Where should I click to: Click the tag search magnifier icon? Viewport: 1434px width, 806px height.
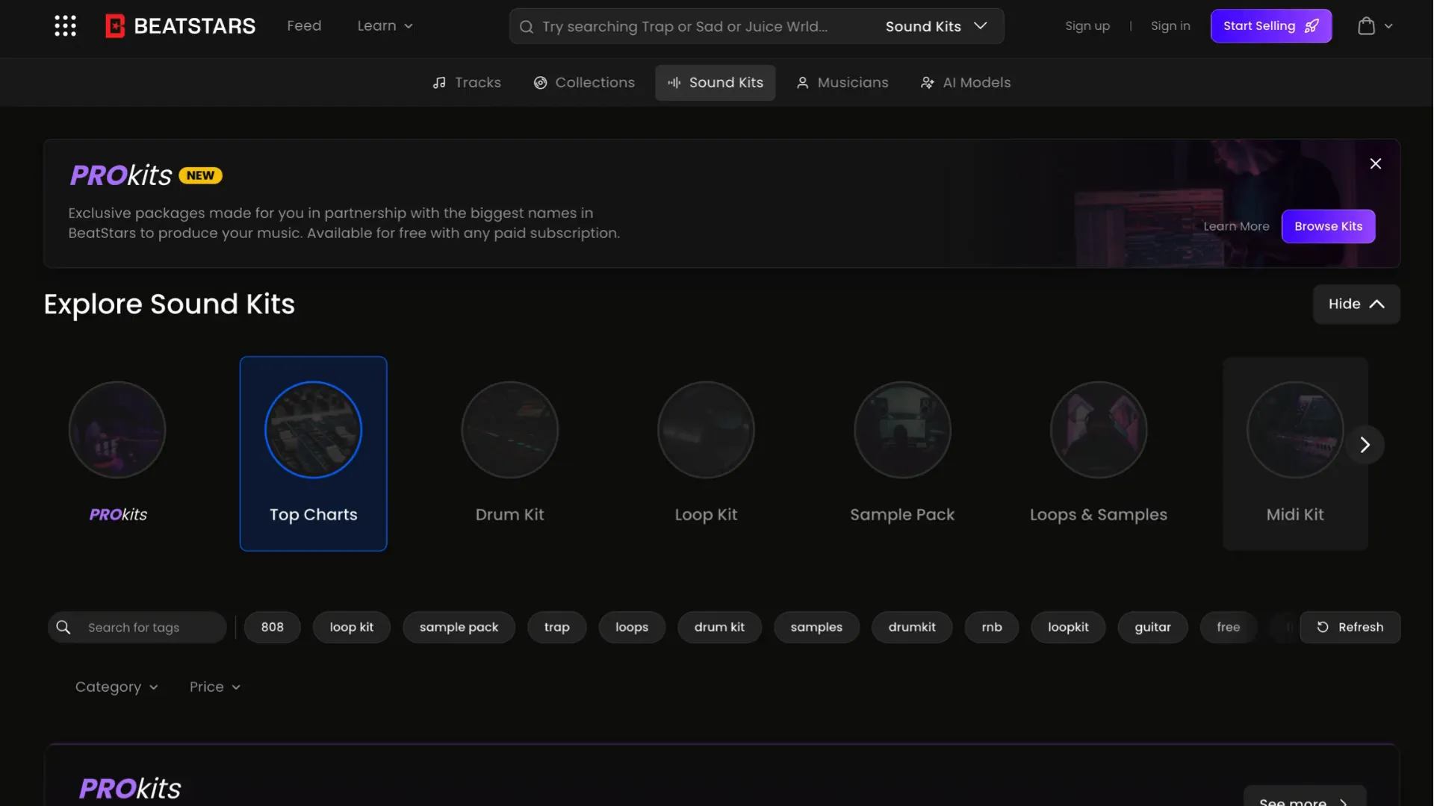pyautogui.click(x=63, y=628)
